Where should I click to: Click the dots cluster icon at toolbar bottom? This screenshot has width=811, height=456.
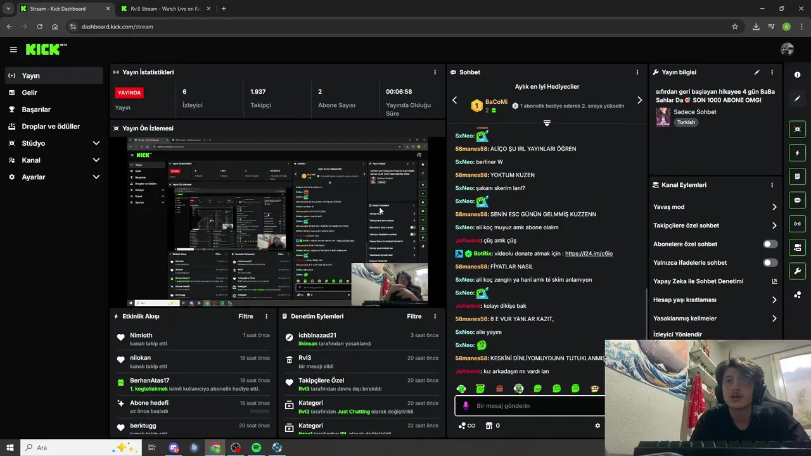click(x=797, y=295)
